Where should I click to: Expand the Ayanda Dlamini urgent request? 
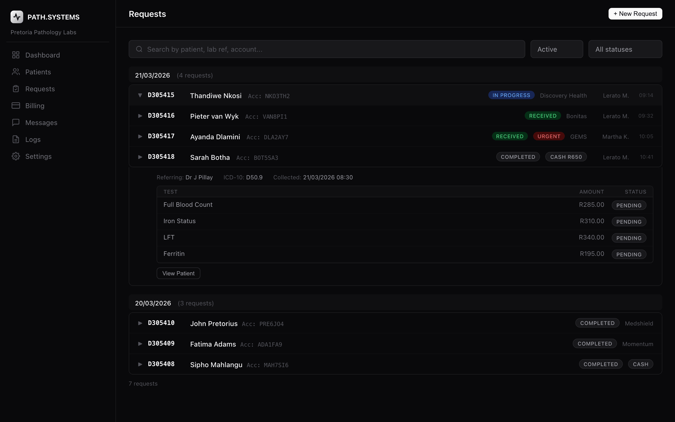(x=140, y=136)
